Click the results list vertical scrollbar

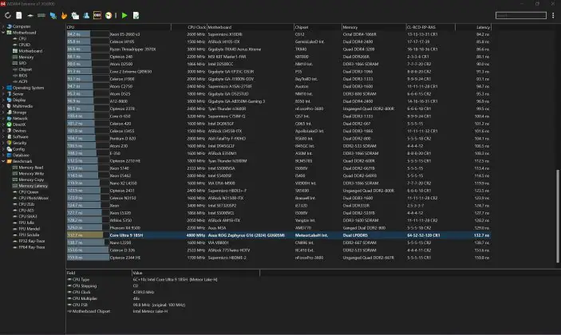coord(558,216)
